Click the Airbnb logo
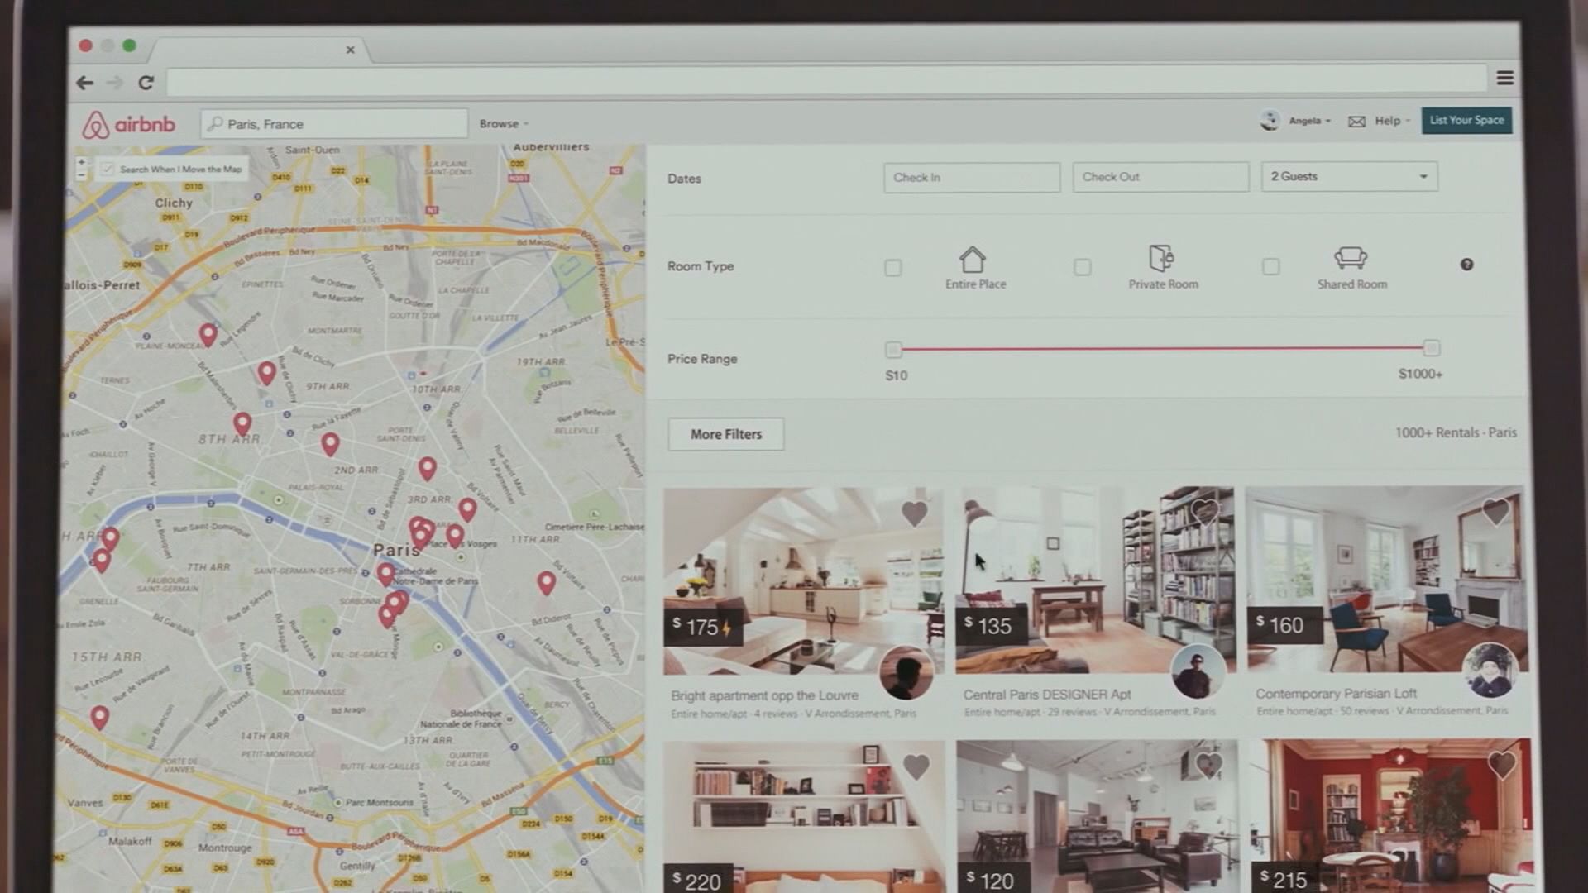The width and height of the screenshot is (1588, 893). click(128, 125)
